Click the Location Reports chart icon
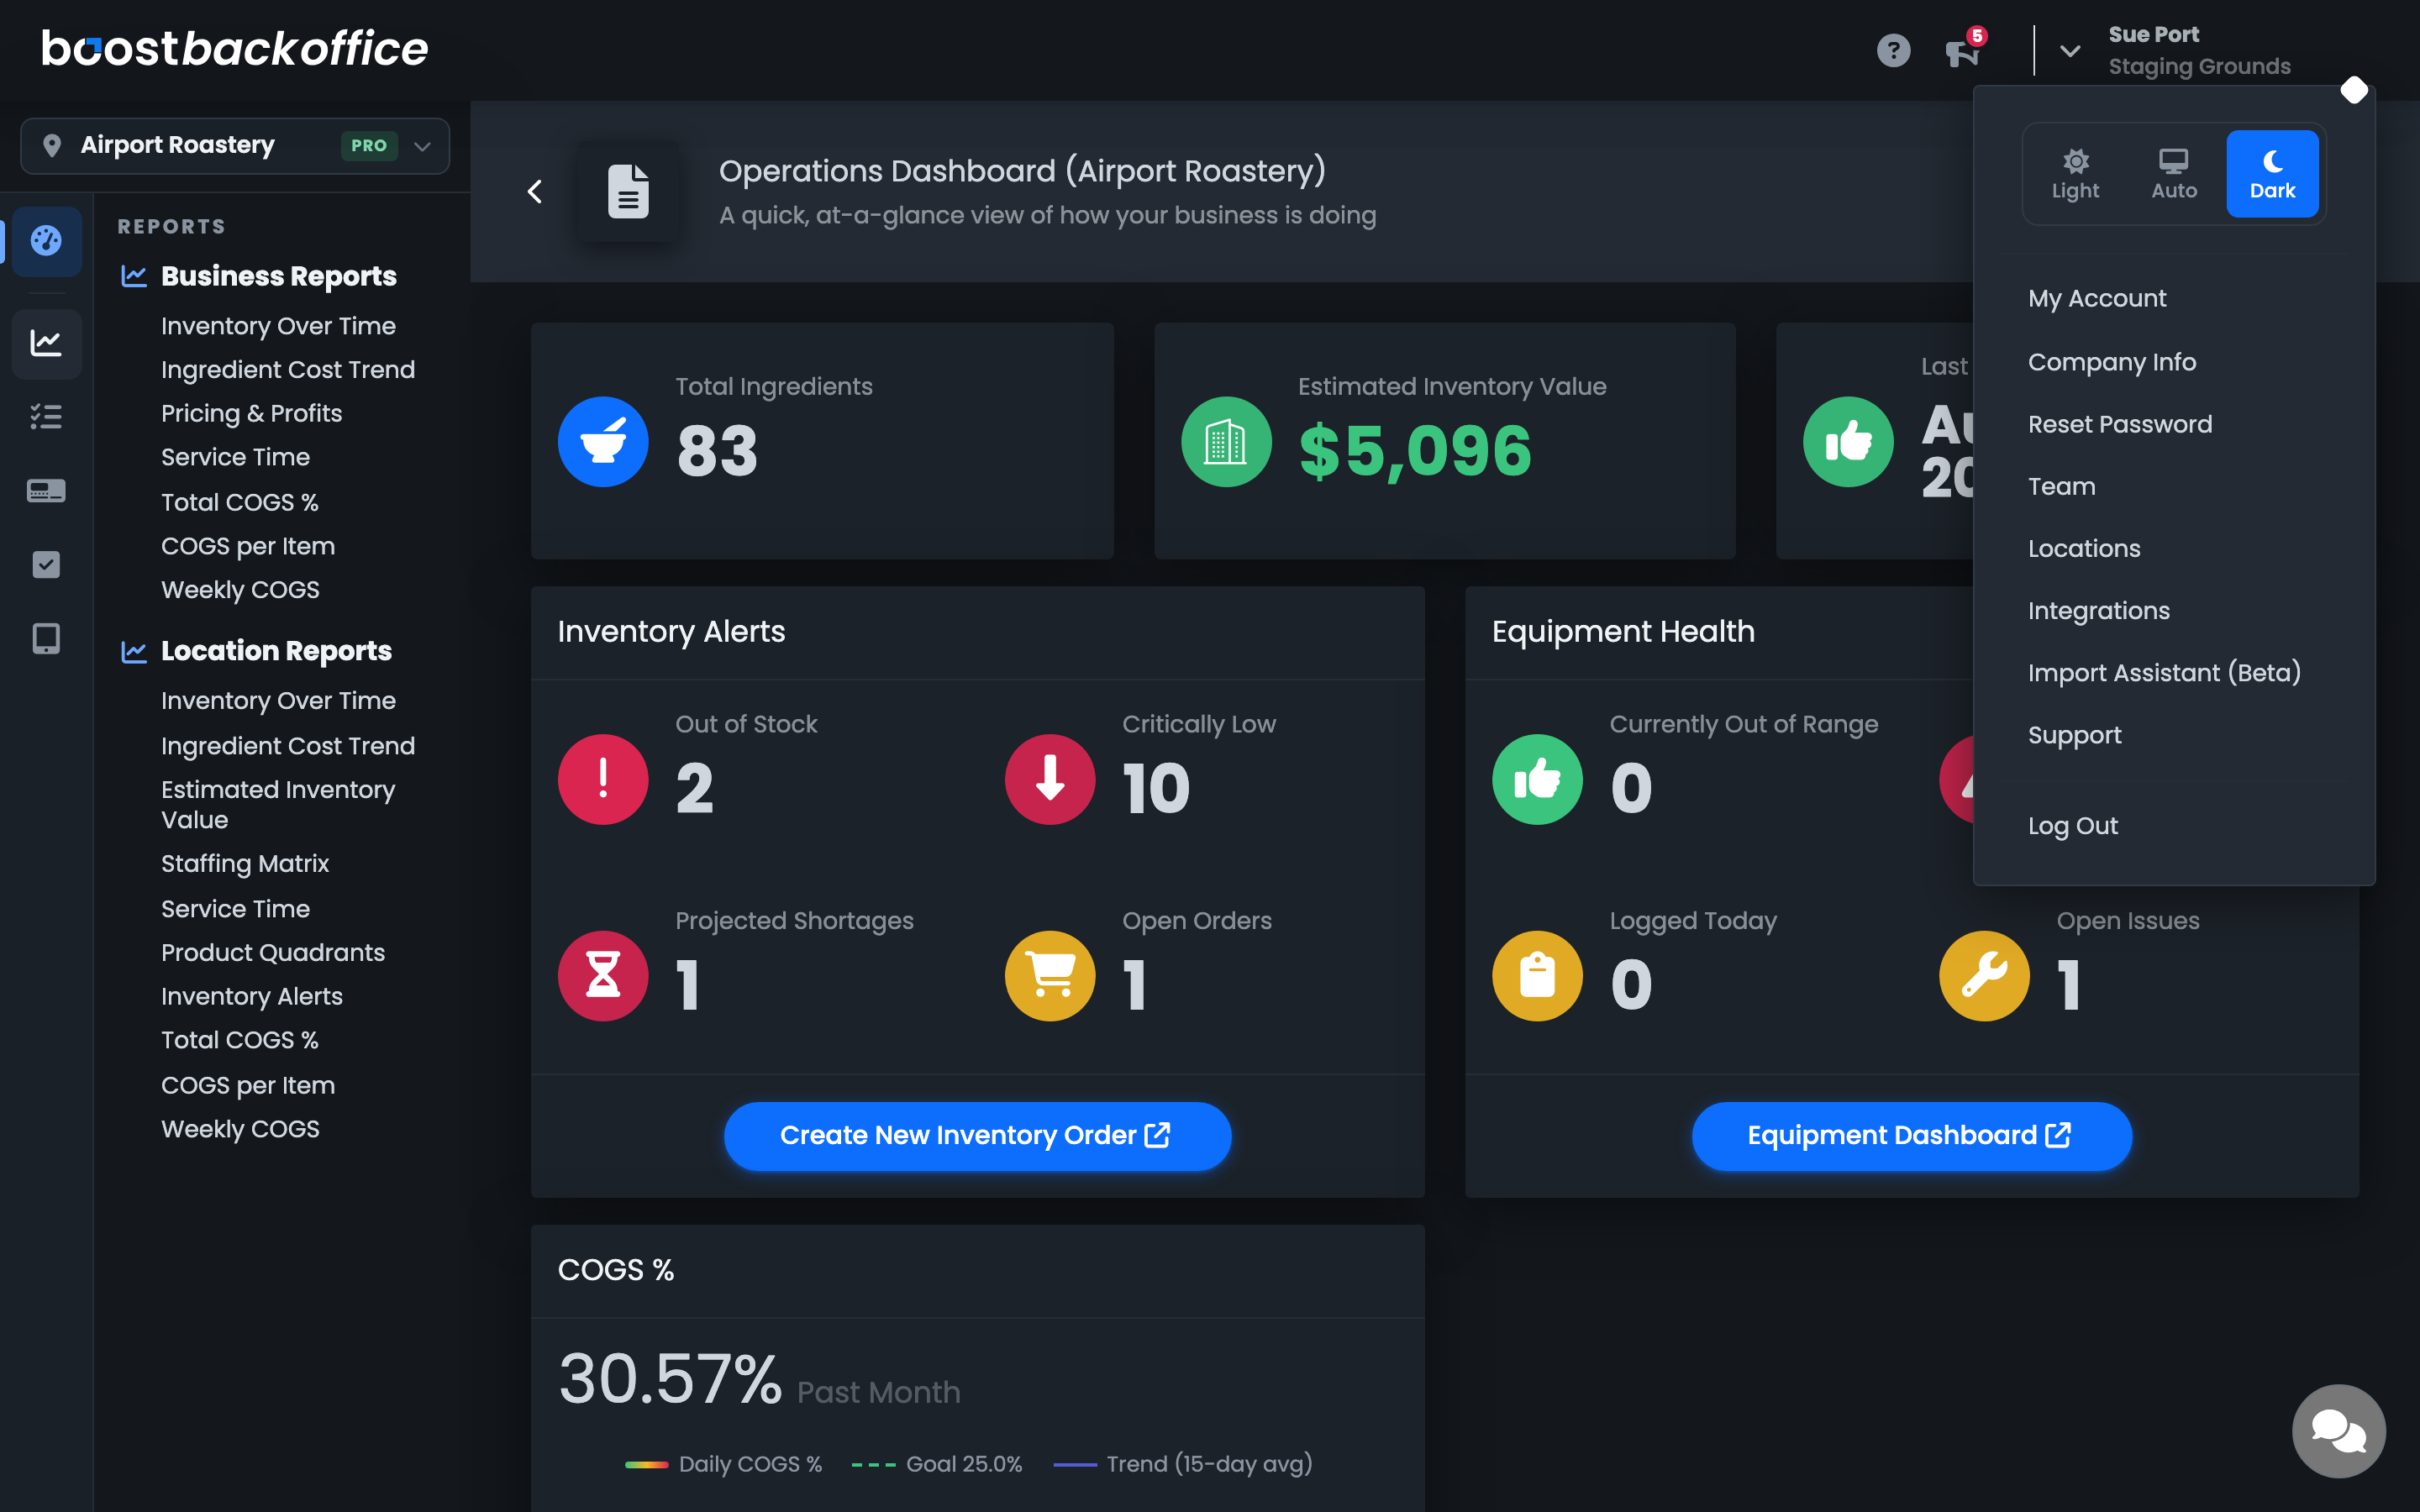This screenshot has height=1512, width=2420. (x=134, y=651)
